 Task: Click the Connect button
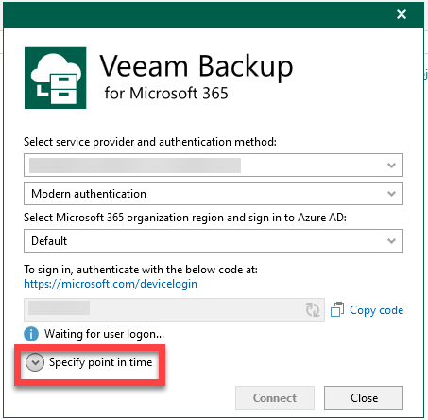[275, 398]
